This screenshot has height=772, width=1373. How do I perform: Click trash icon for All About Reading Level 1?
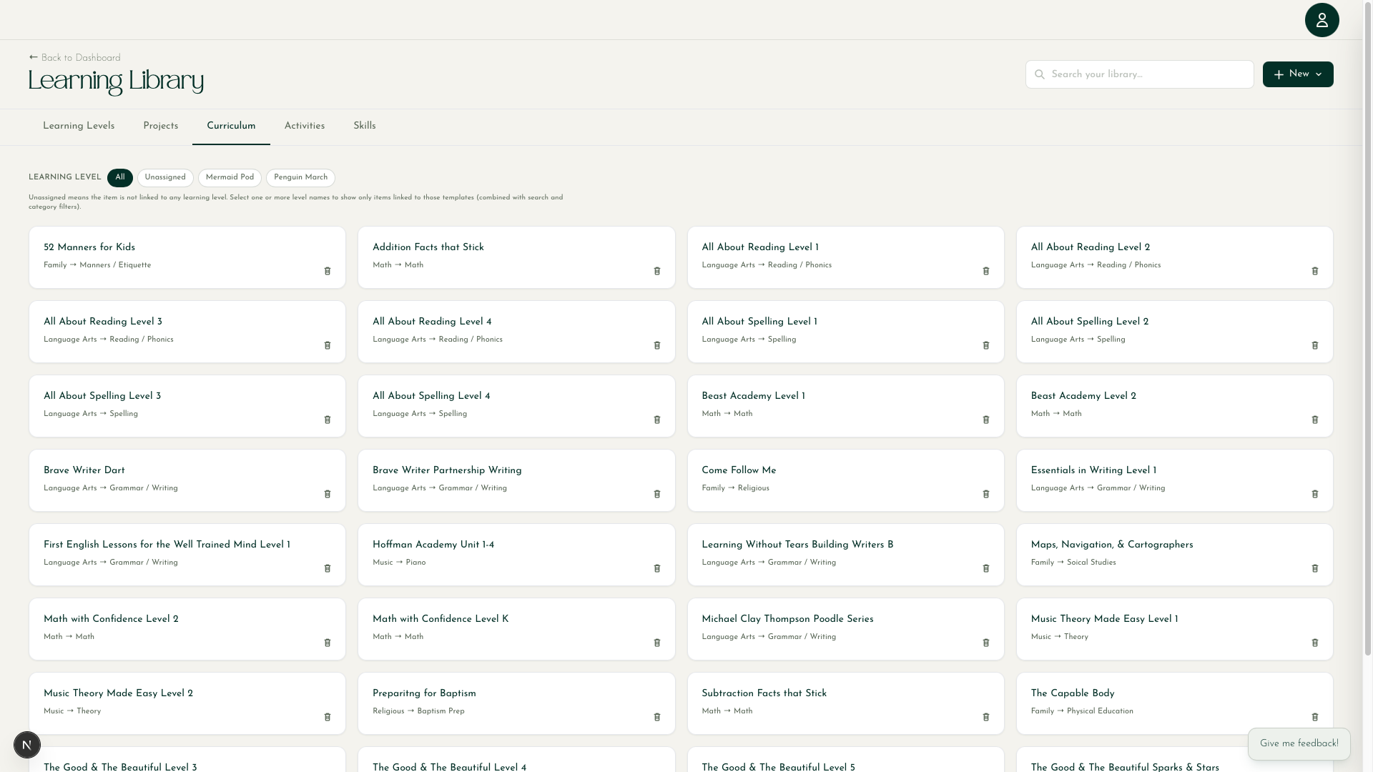click(986, 271)
